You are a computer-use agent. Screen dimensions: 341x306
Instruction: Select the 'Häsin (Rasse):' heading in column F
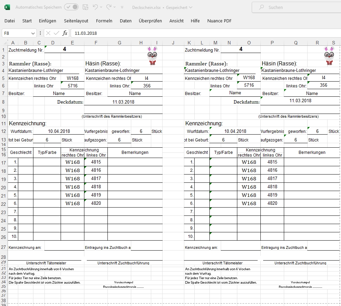[x=103, y=63]
